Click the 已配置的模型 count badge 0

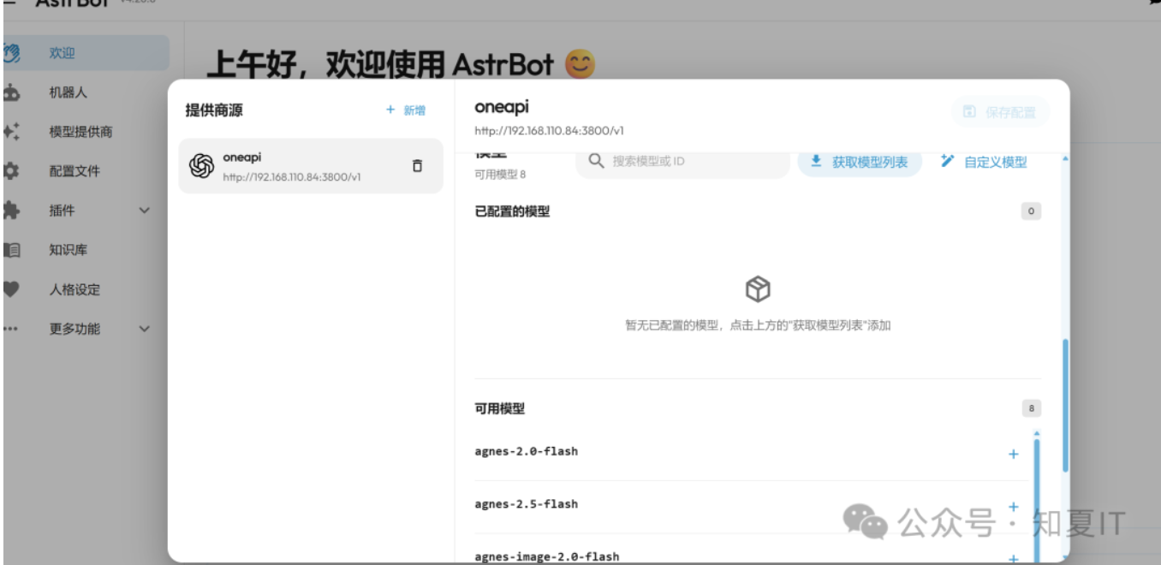tap(1031, 211)
